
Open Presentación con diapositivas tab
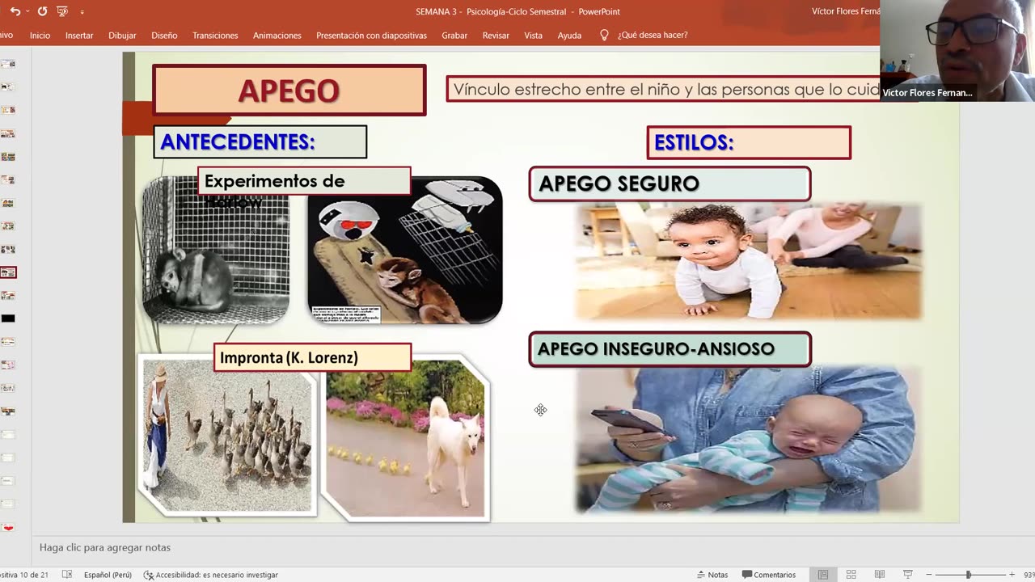point(371,36)
